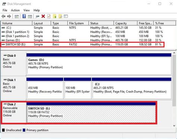This screenshot has height=139, width=177.
Task: Minimize the Disk Management window
Action: click(149, 4)
